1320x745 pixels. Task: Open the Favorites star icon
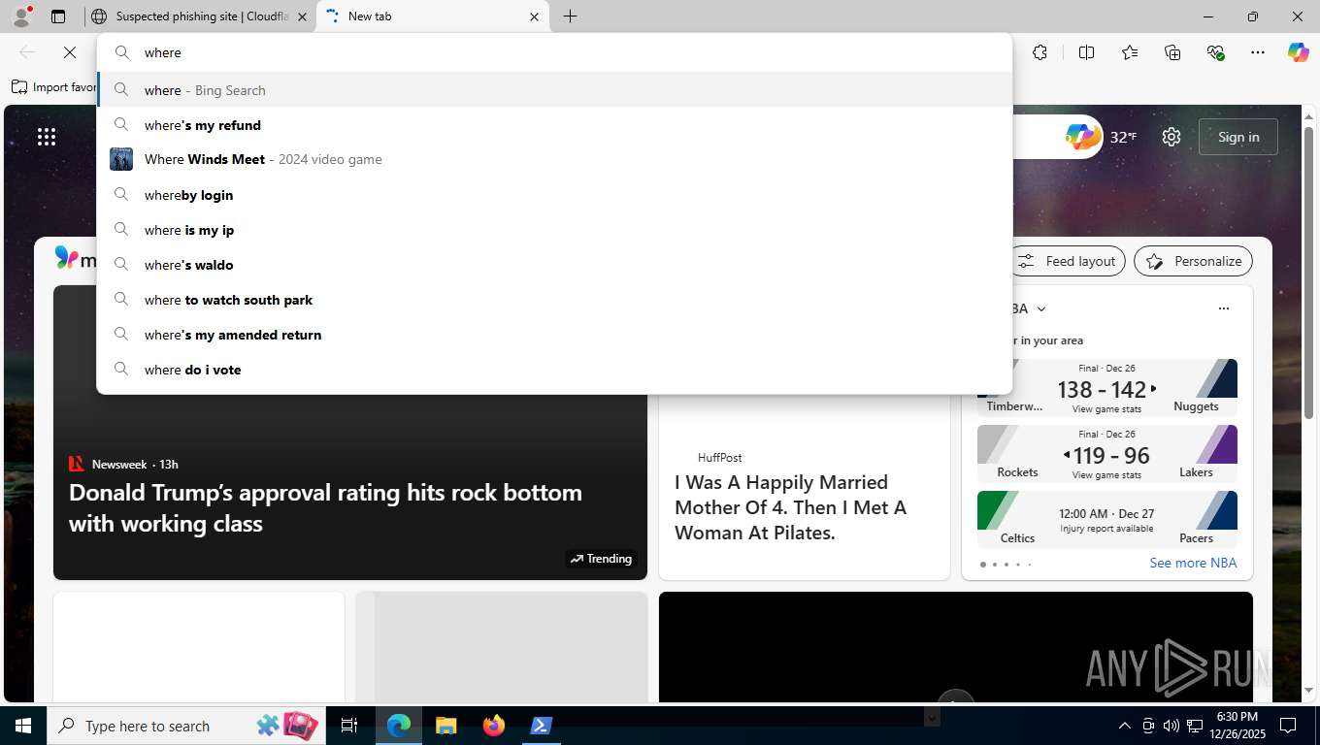[x=1130, y=52]
